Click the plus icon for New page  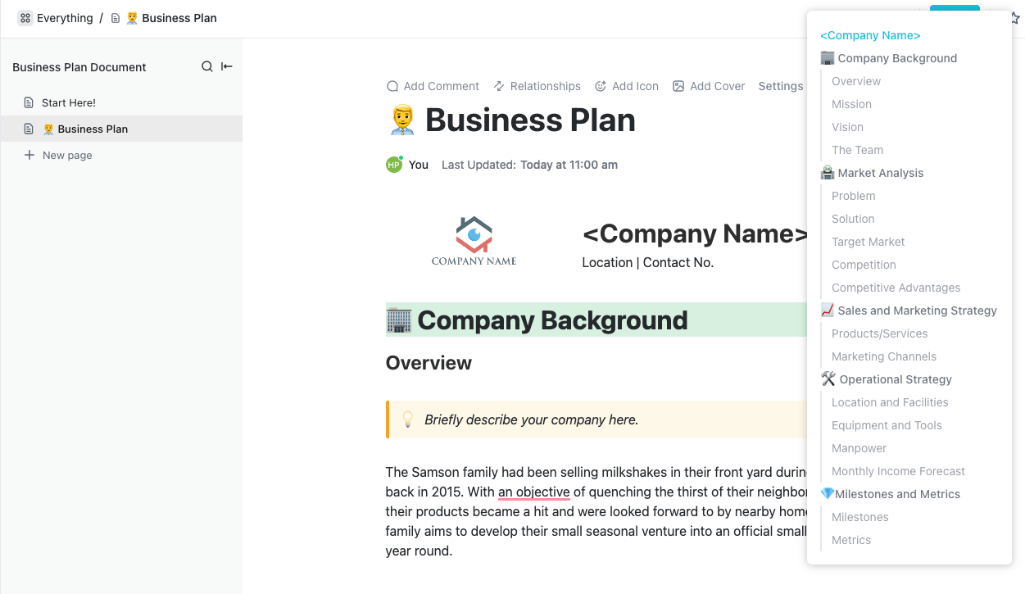pos(29,155)
